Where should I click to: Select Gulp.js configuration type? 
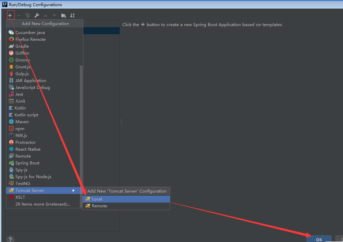click(x=43, y=74)
